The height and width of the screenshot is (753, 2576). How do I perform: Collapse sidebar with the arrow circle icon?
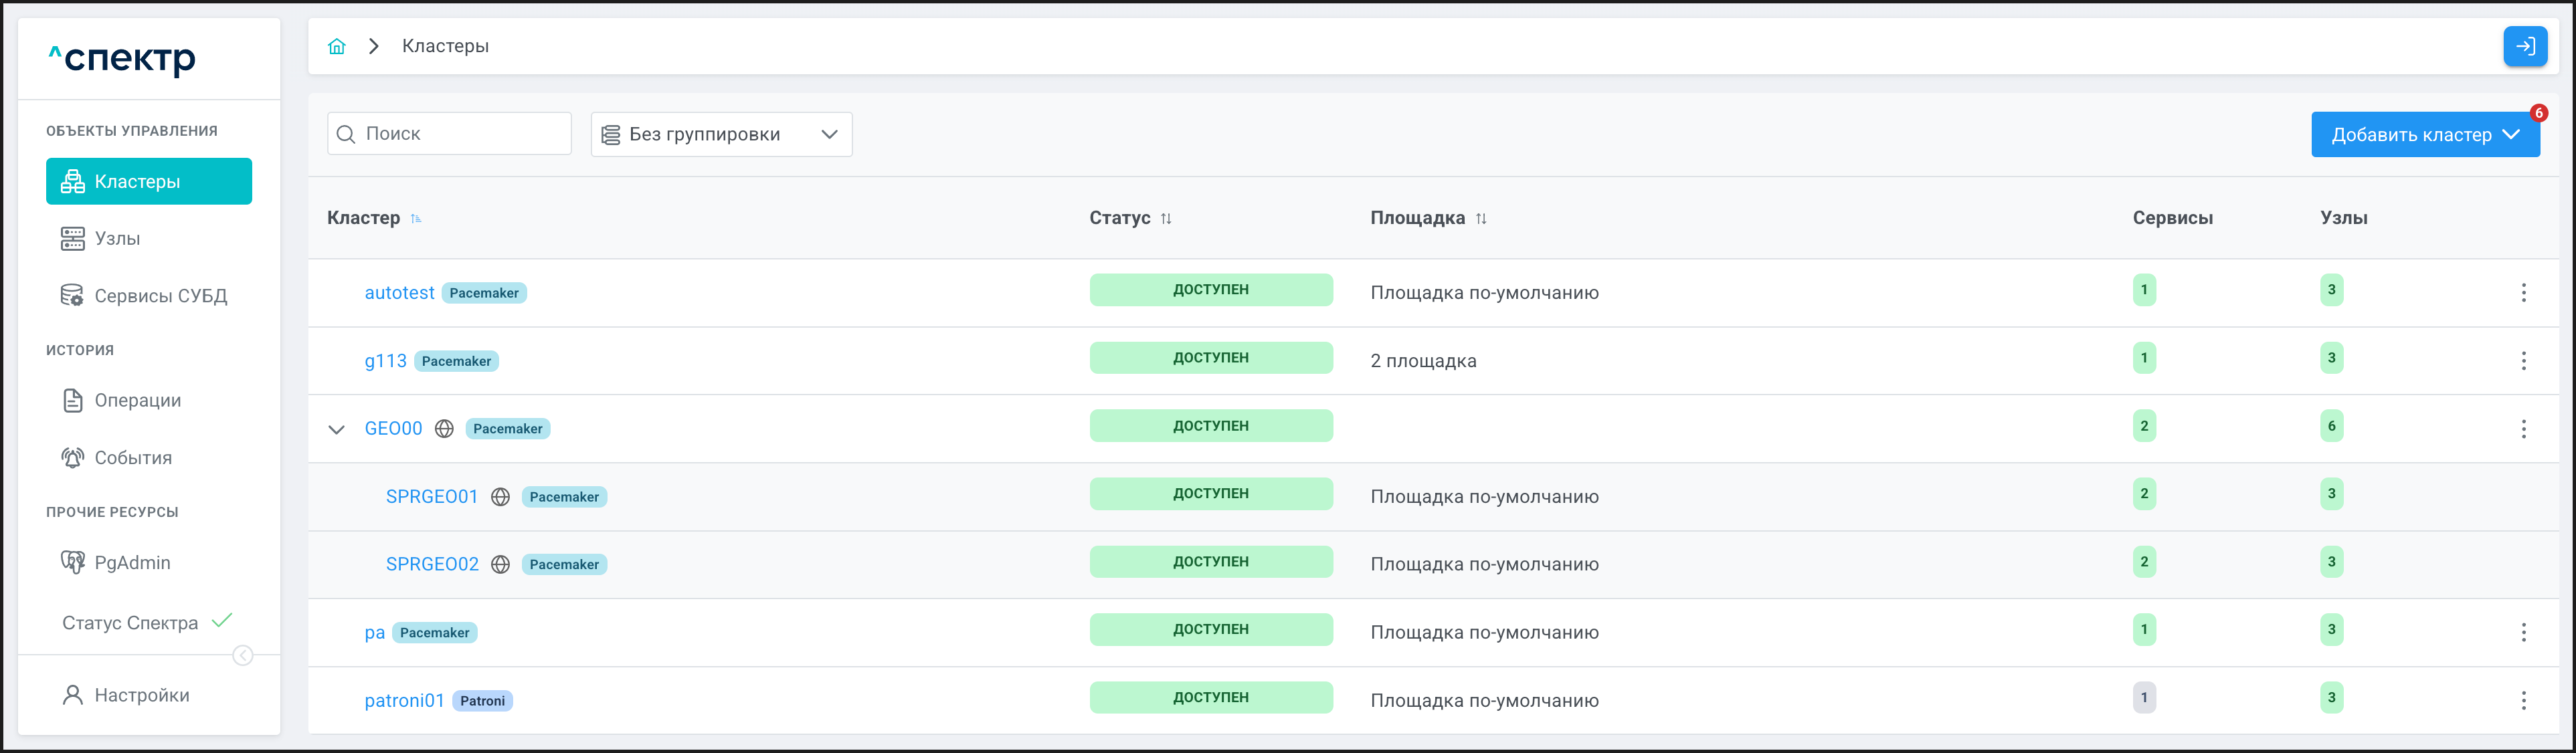[x=242, y=655]
